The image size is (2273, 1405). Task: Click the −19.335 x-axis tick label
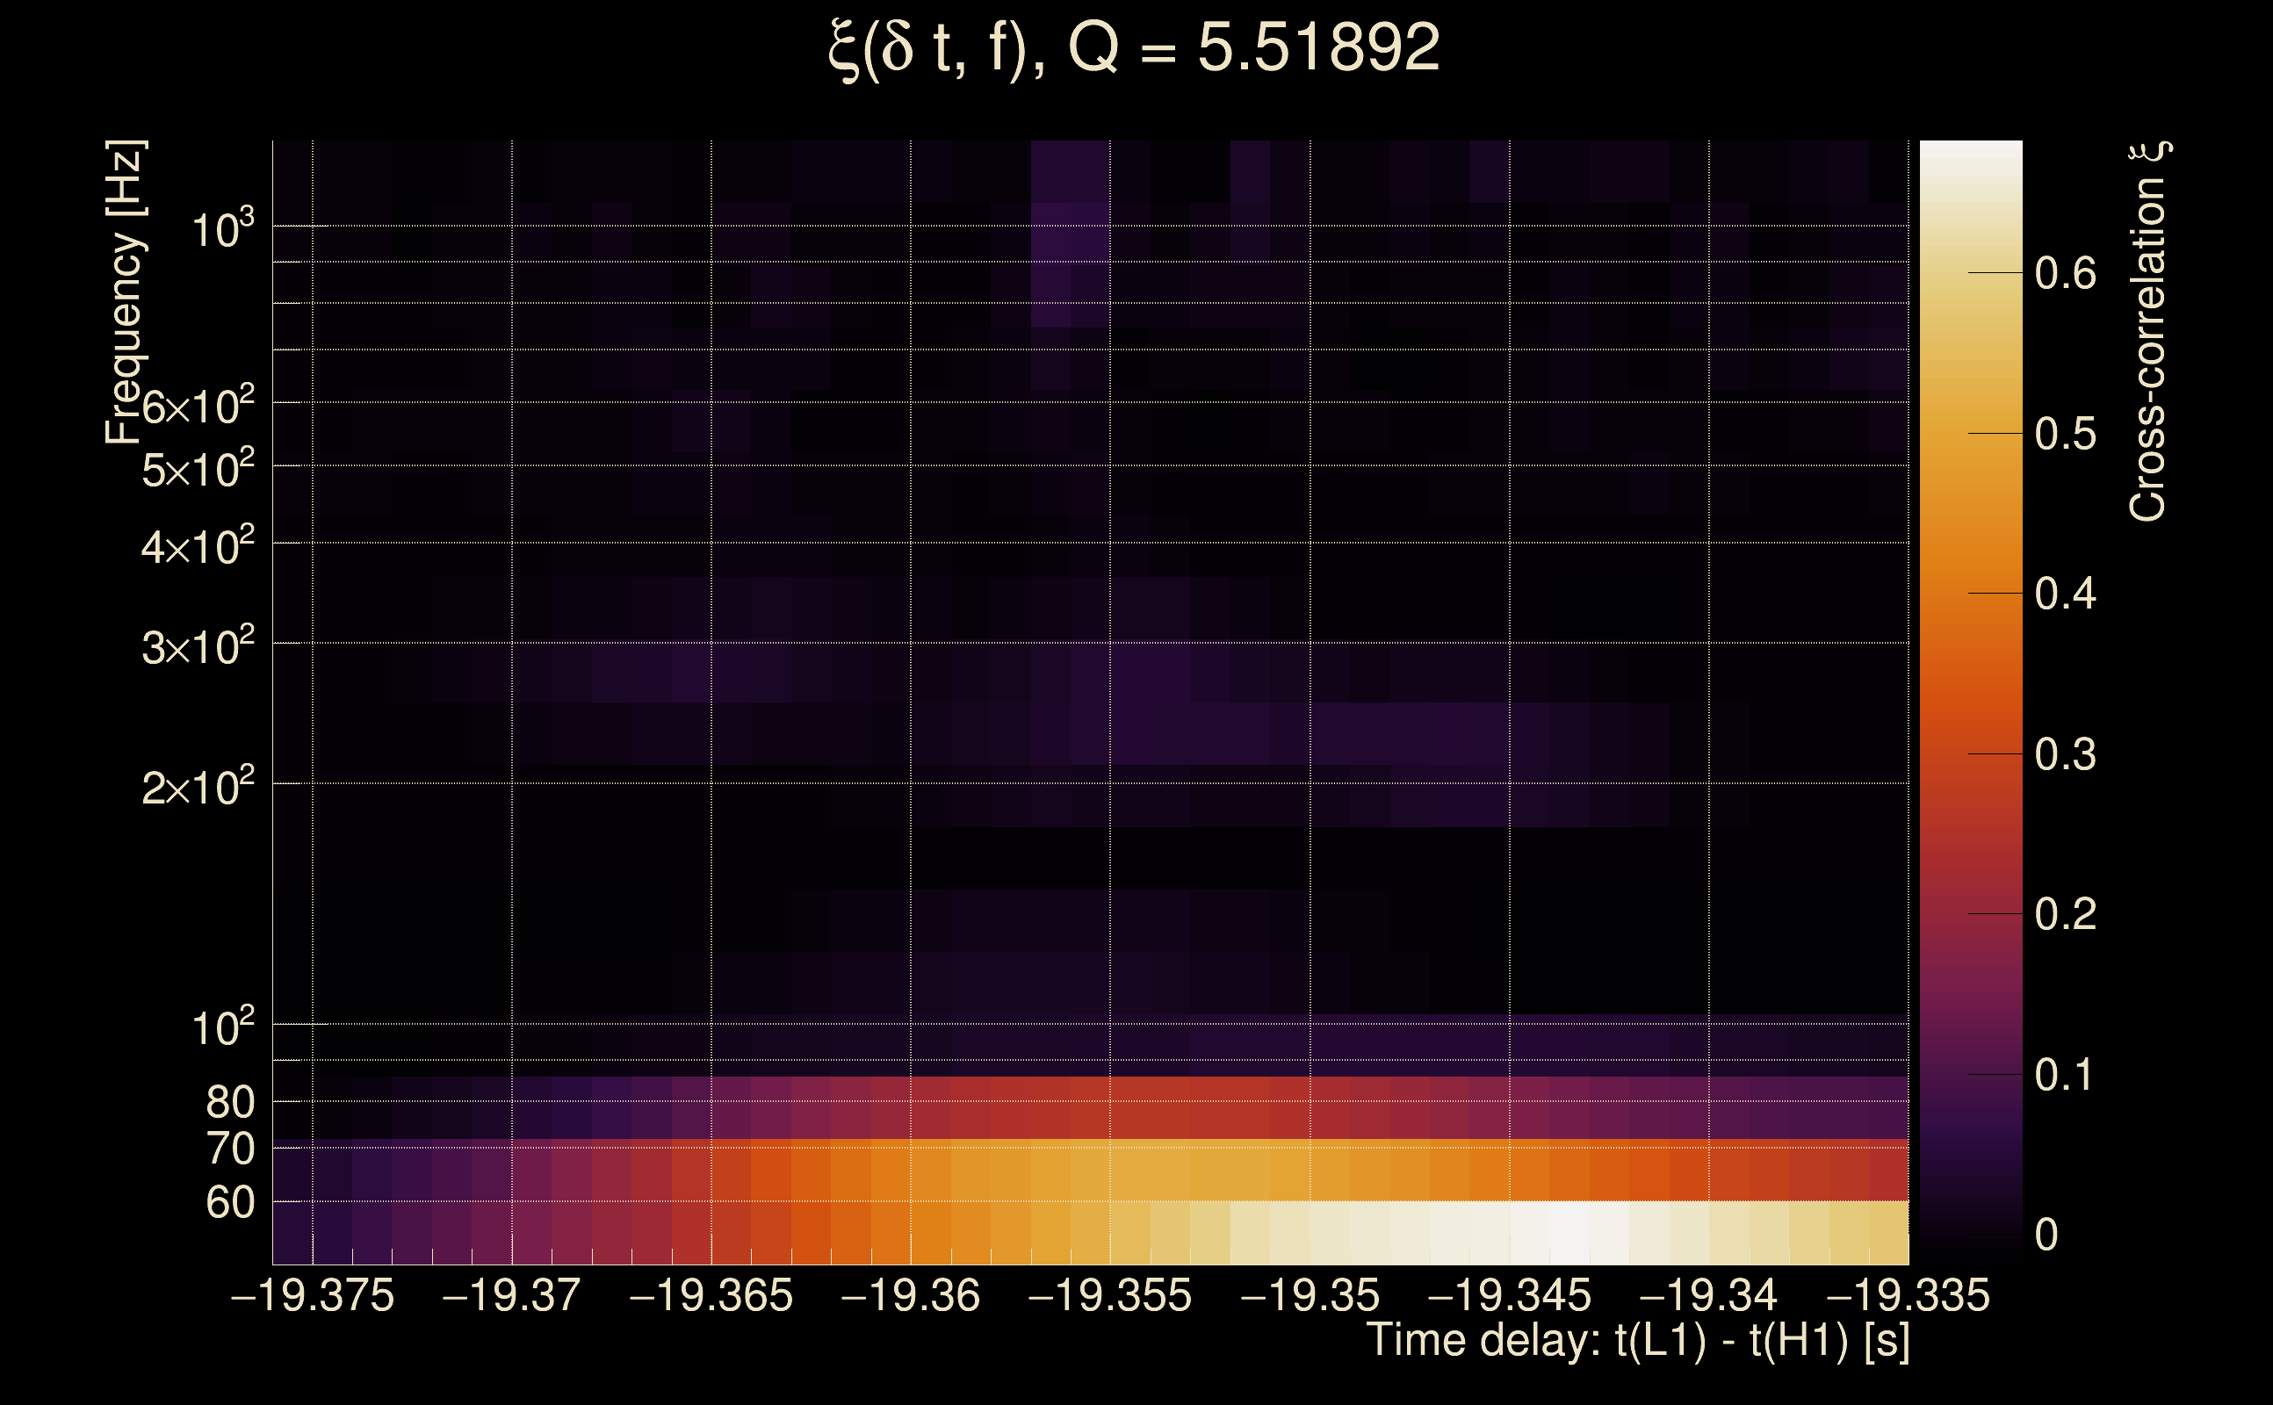coord(1908,1295)
